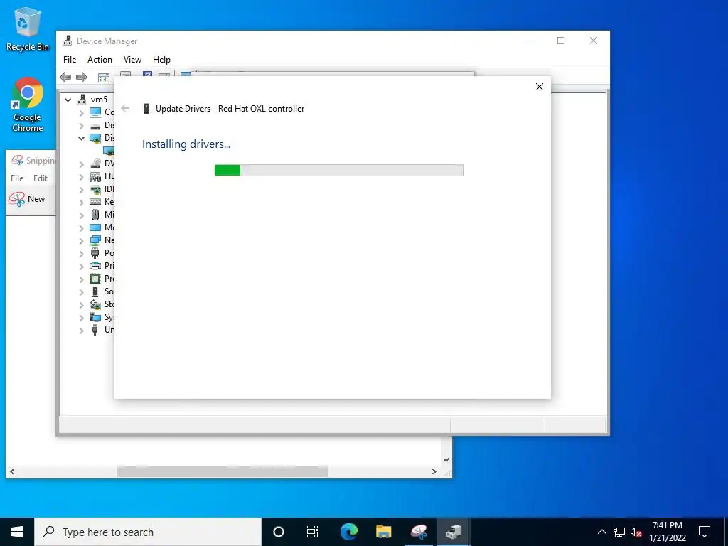Launch Microsoft Edge from the taskbar

pyautogui.click(x=348, y=532)
